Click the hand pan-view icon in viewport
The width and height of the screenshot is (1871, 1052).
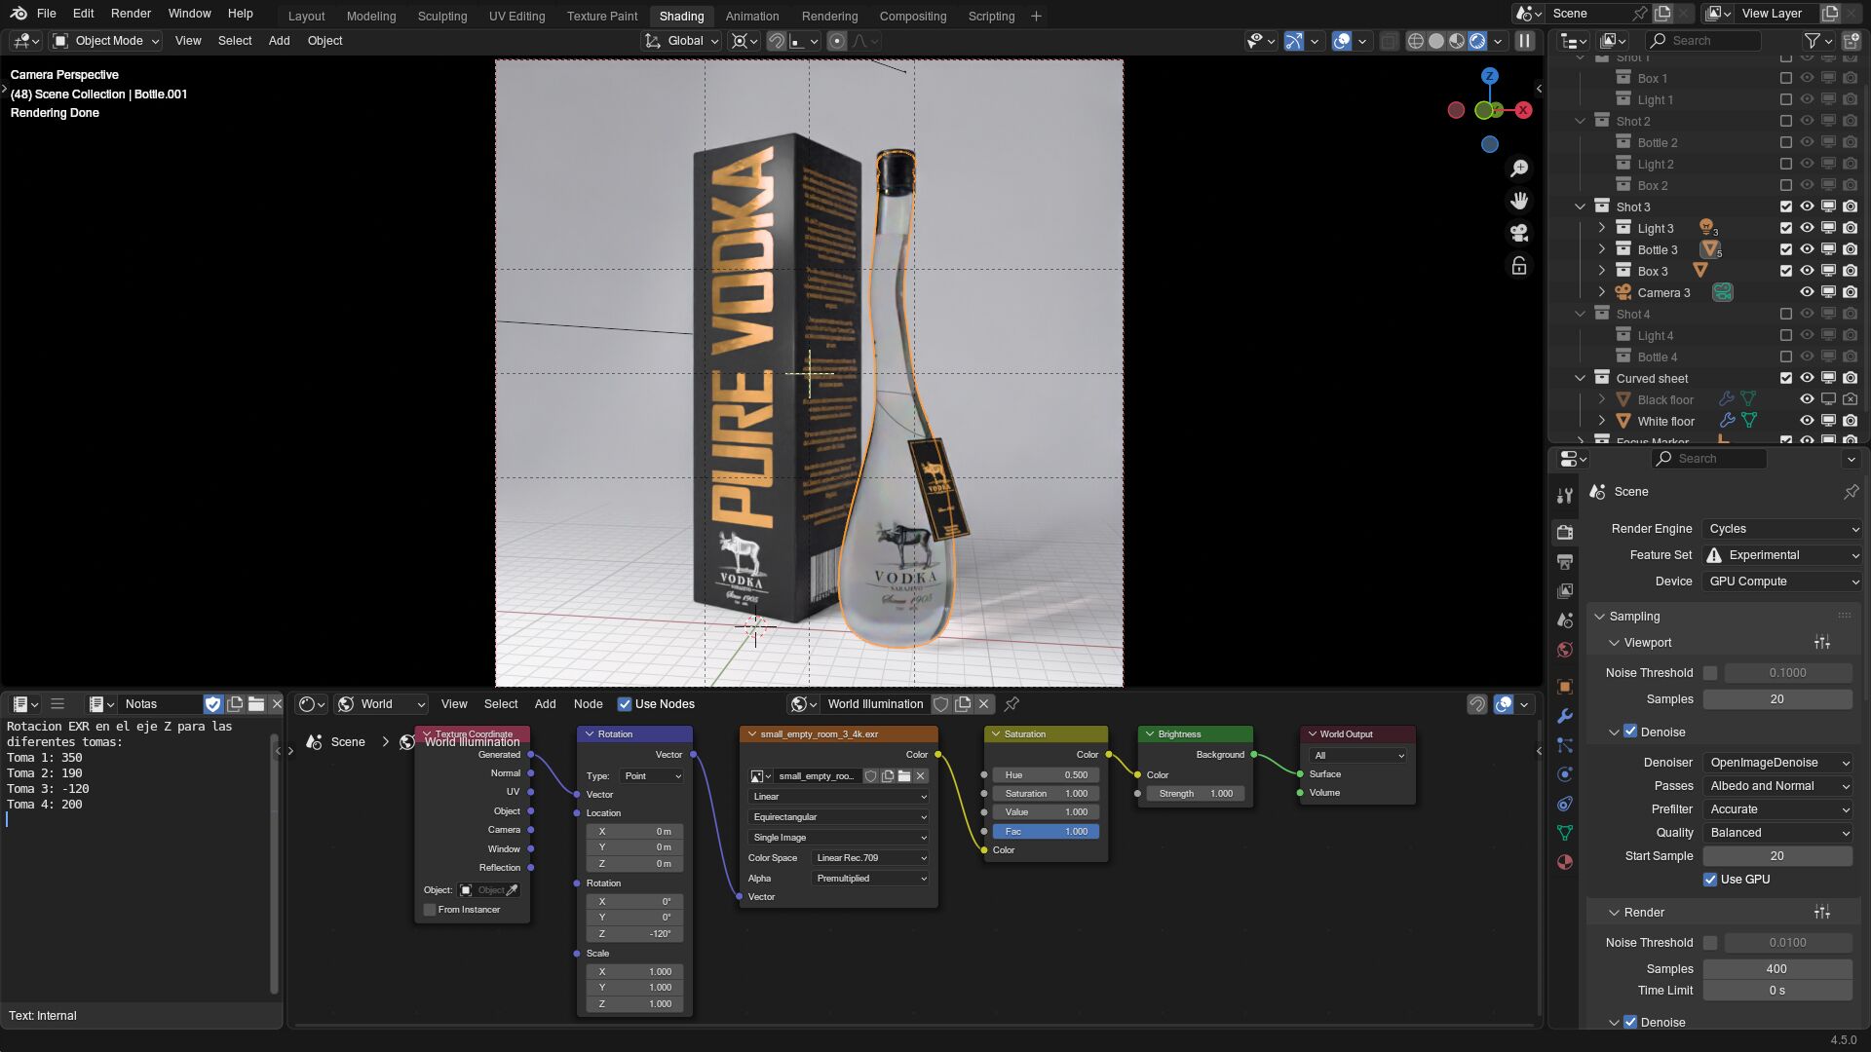1519,201
